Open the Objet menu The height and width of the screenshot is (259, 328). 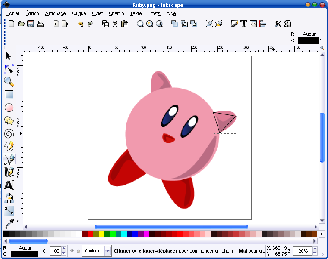(98, 13)
